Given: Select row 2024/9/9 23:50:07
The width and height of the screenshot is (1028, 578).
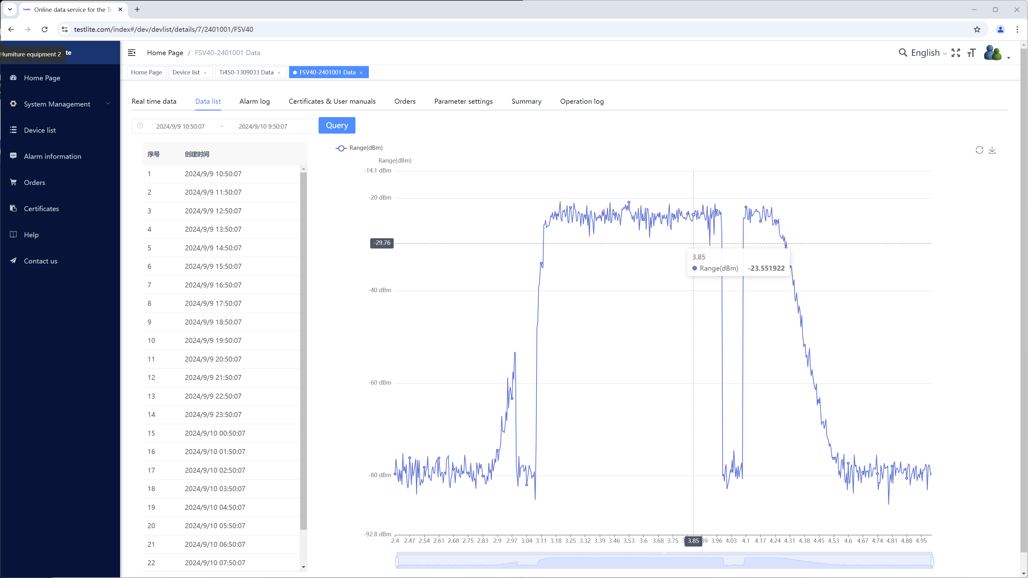Looking at the screenshot, I should click(221, 415).
